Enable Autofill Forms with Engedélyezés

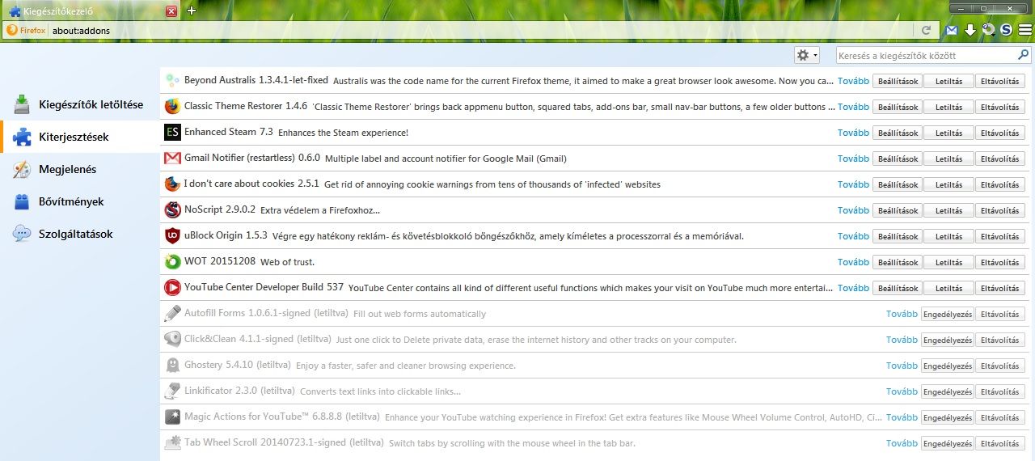[947, 315]
